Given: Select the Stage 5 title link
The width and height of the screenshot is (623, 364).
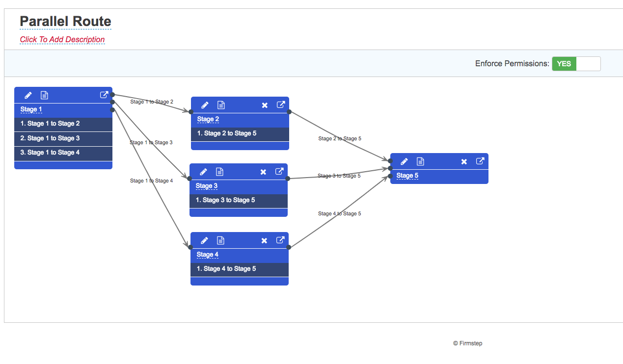Looking at the screenshot, I should point(407,175).
